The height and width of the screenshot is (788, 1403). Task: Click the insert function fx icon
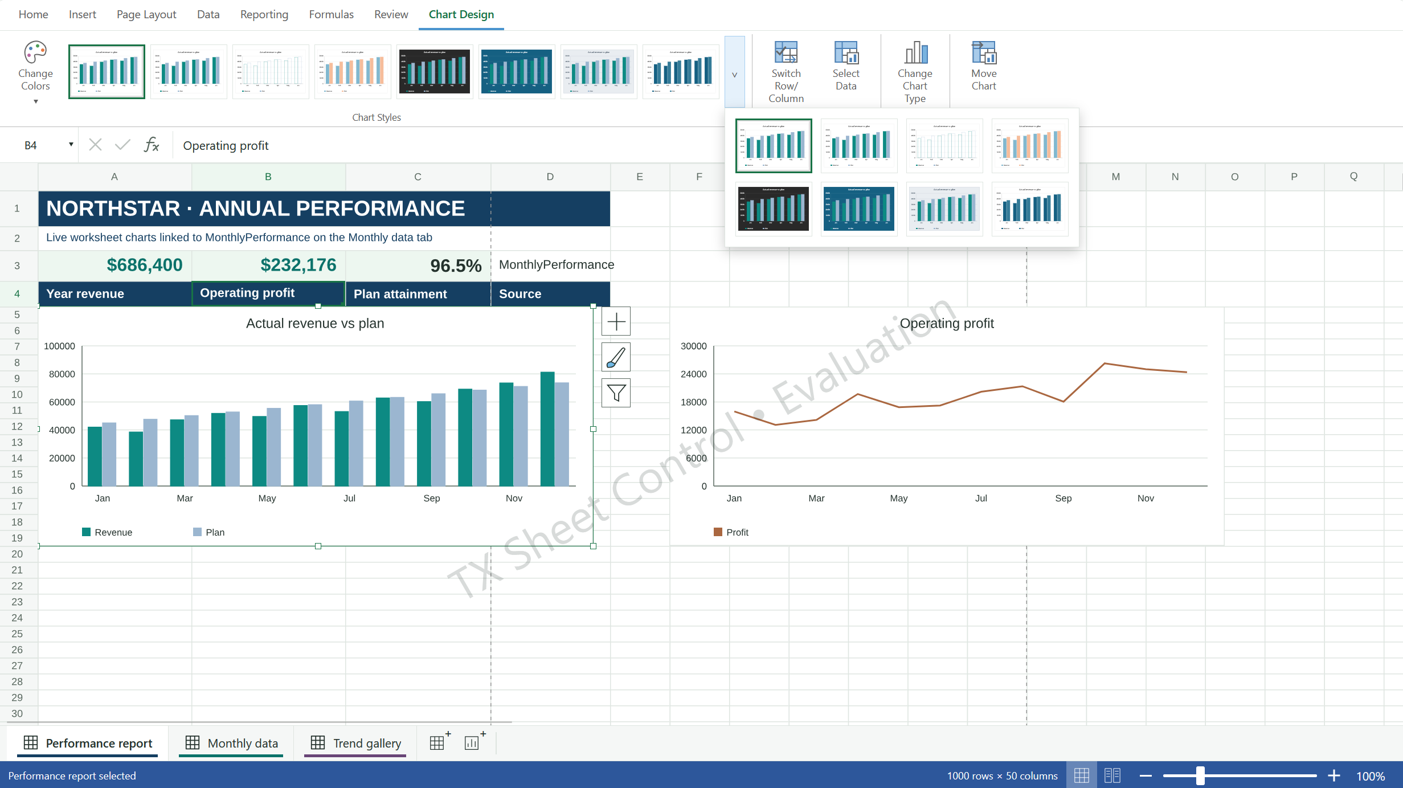tap(152, 145)
